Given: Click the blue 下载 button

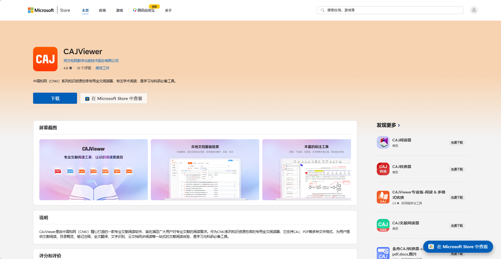Looking at the screenshot, I should [x=55, y=98].
